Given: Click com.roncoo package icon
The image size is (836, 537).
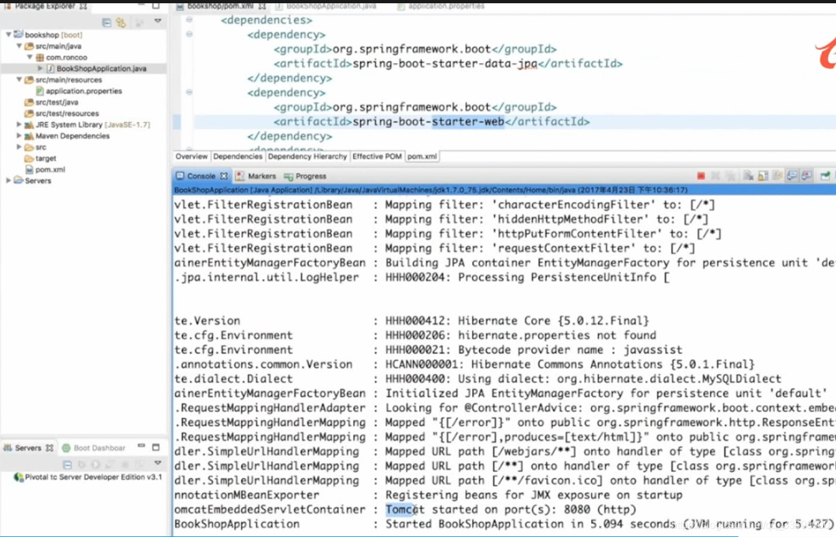Looking at the screenshot, I should tap(40, 57).
